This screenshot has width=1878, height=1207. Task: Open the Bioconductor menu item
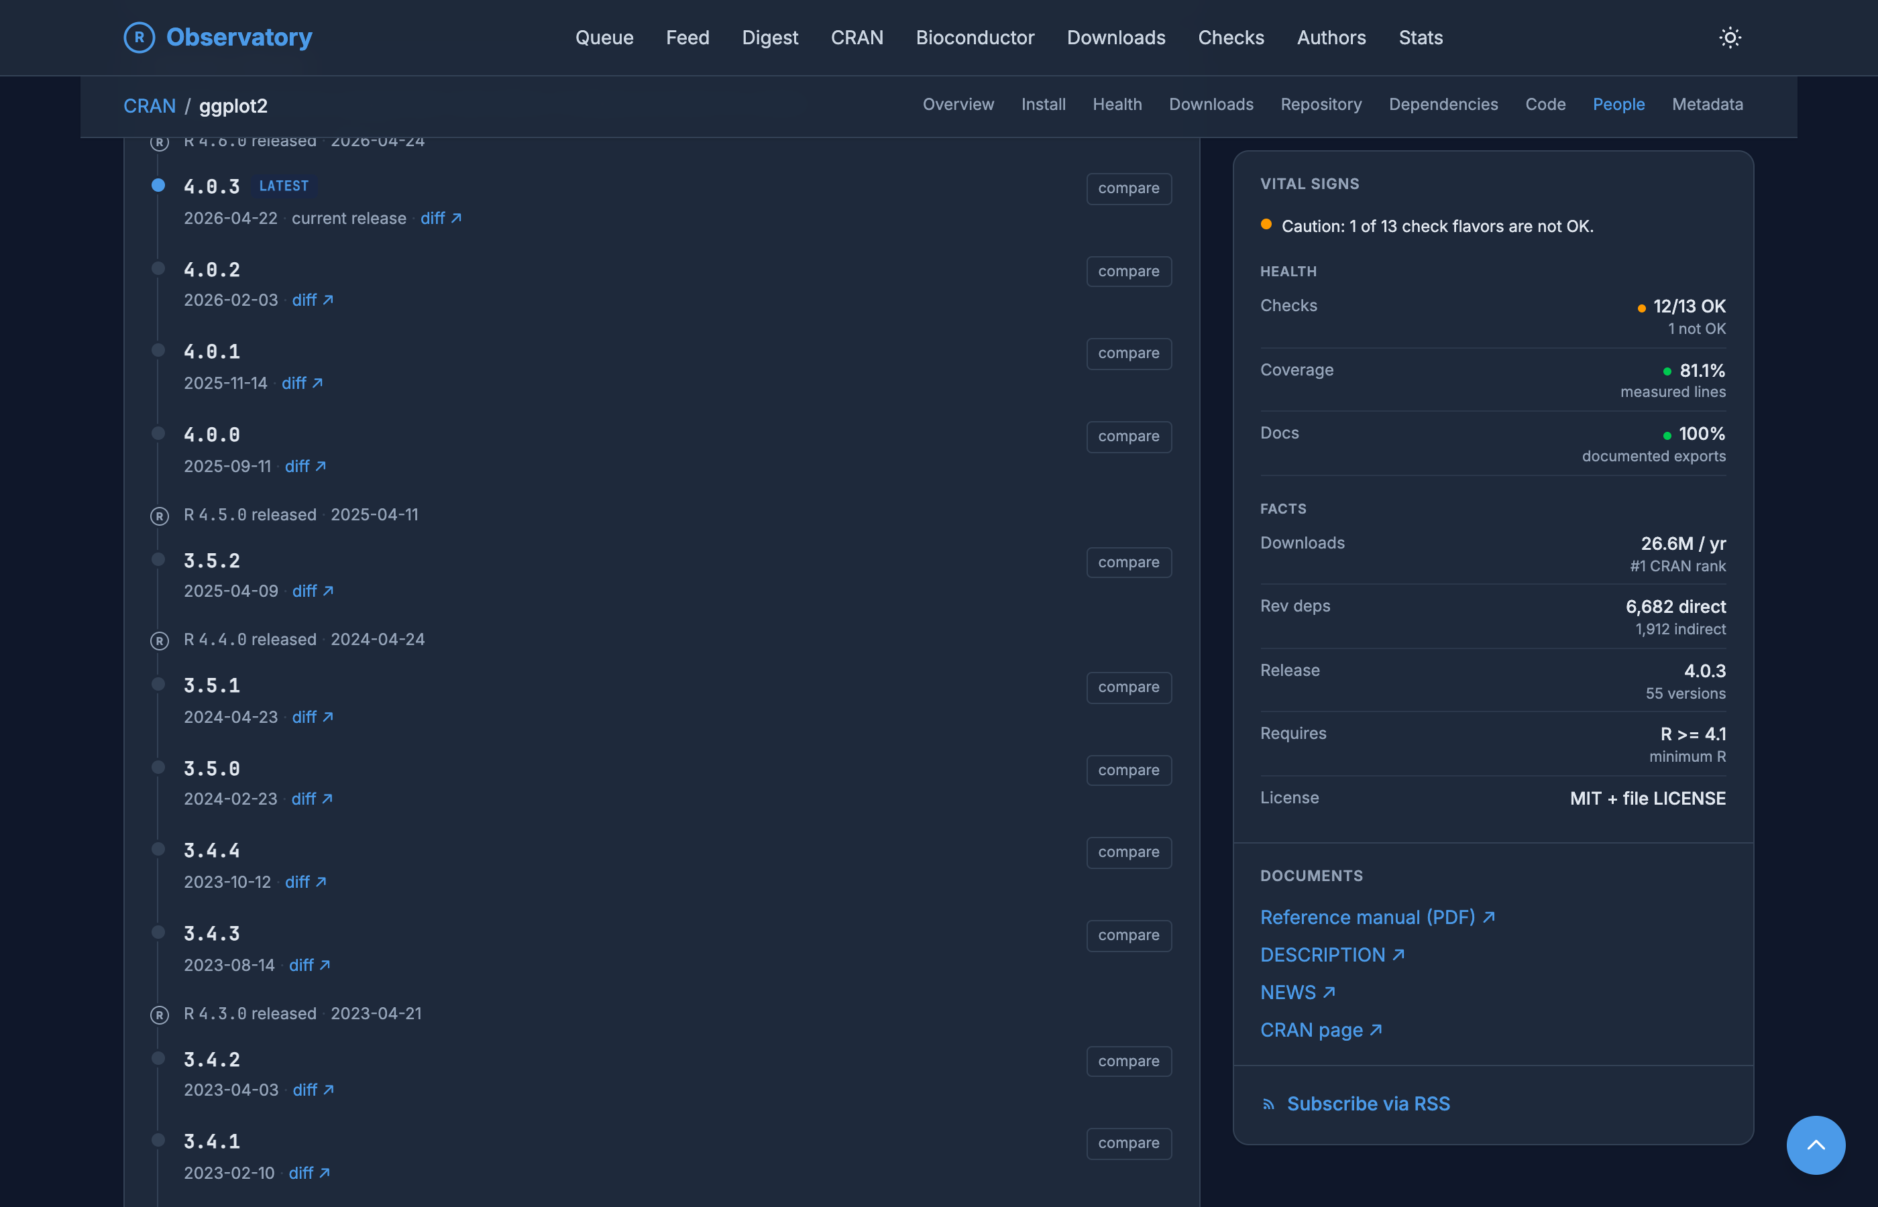point(975,38)
